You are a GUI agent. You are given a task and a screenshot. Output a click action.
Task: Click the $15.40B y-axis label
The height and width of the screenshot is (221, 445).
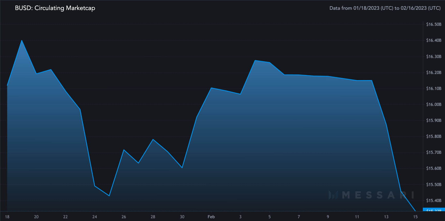tap(434, 200)
